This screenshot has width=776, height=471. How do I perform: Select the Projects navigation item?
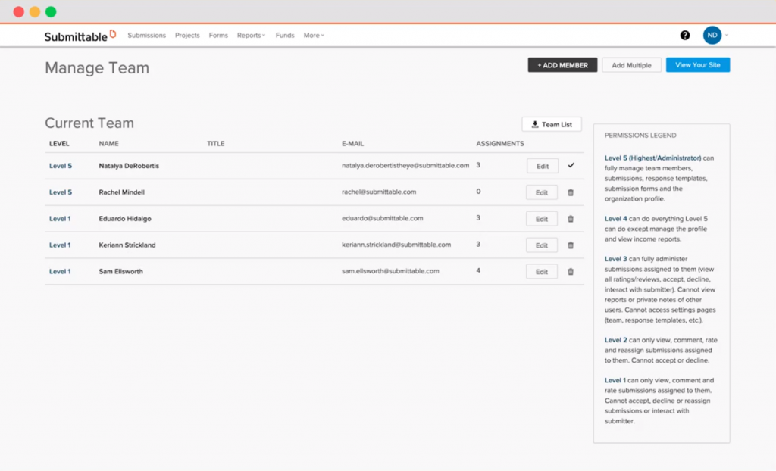tap(186, 35)
